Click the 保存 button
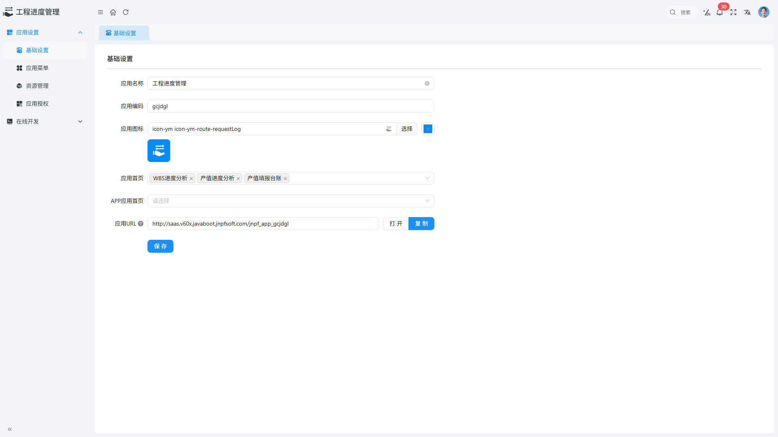 click(160, 246)
